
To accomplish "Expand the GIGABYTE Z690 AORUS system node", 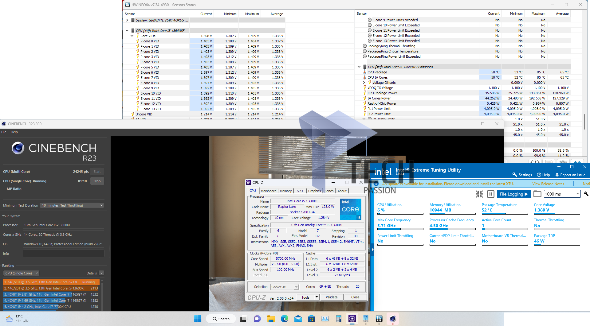I will [x=127, y=20].
